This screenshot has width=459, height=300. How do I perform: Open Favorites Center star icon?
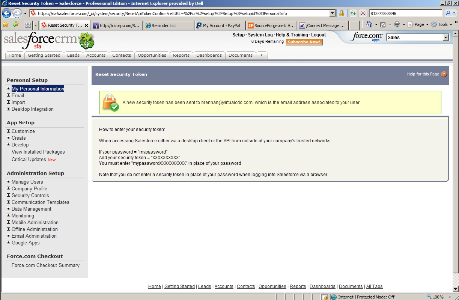pos(6,25)
